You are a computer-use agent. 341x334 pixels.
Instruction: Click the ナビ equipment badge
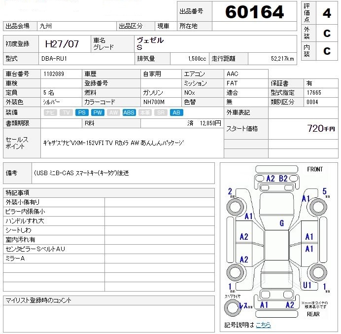(x=50, y=112)
